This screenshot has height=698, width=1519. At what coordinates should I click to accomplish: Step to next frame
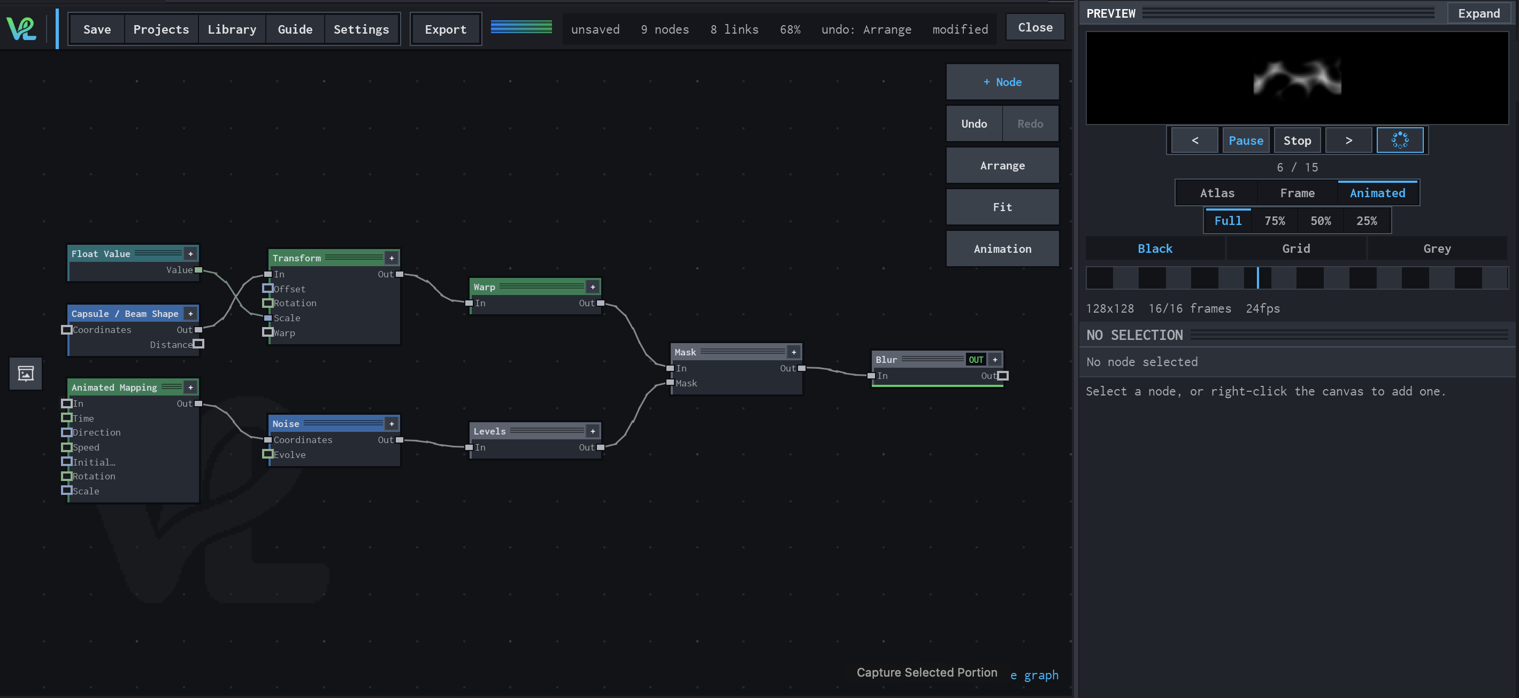tap(1348, 140)
